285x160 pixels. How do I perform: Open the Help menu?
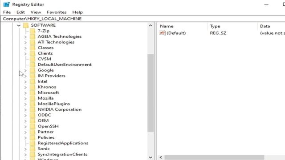pyautogui.click(x=77, y=12)
